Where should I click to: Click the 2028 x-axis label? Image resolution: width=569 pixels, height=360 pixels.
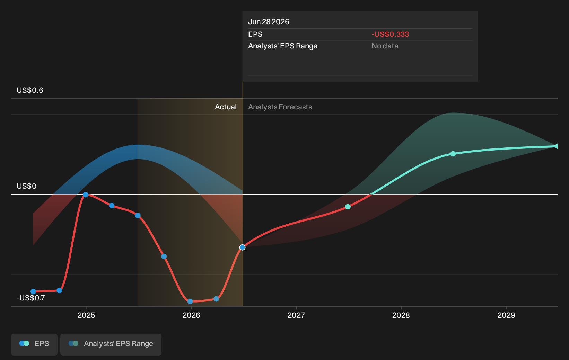(x=401, y=315)
